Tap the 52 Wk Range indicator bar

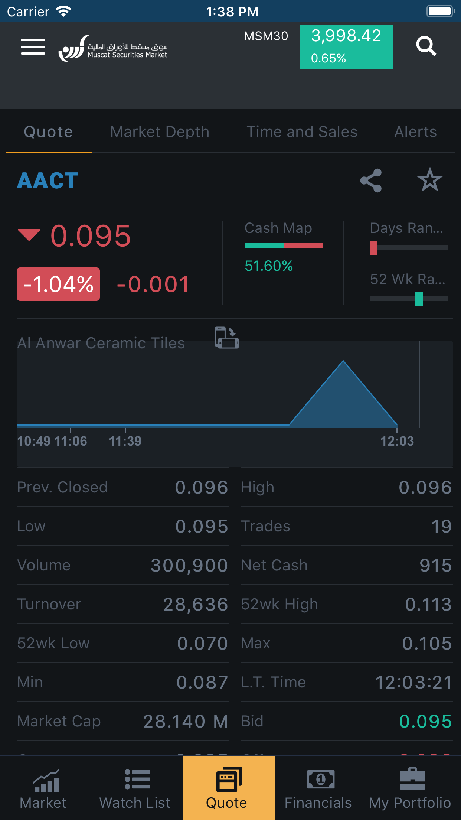click(x=408, y=299)
